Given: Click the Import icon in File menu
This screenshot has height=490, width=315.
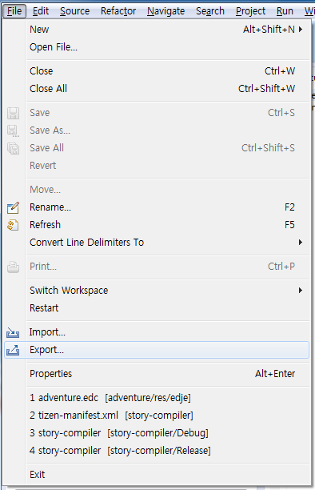Looking at the screenshot, I should coord(13,332).
